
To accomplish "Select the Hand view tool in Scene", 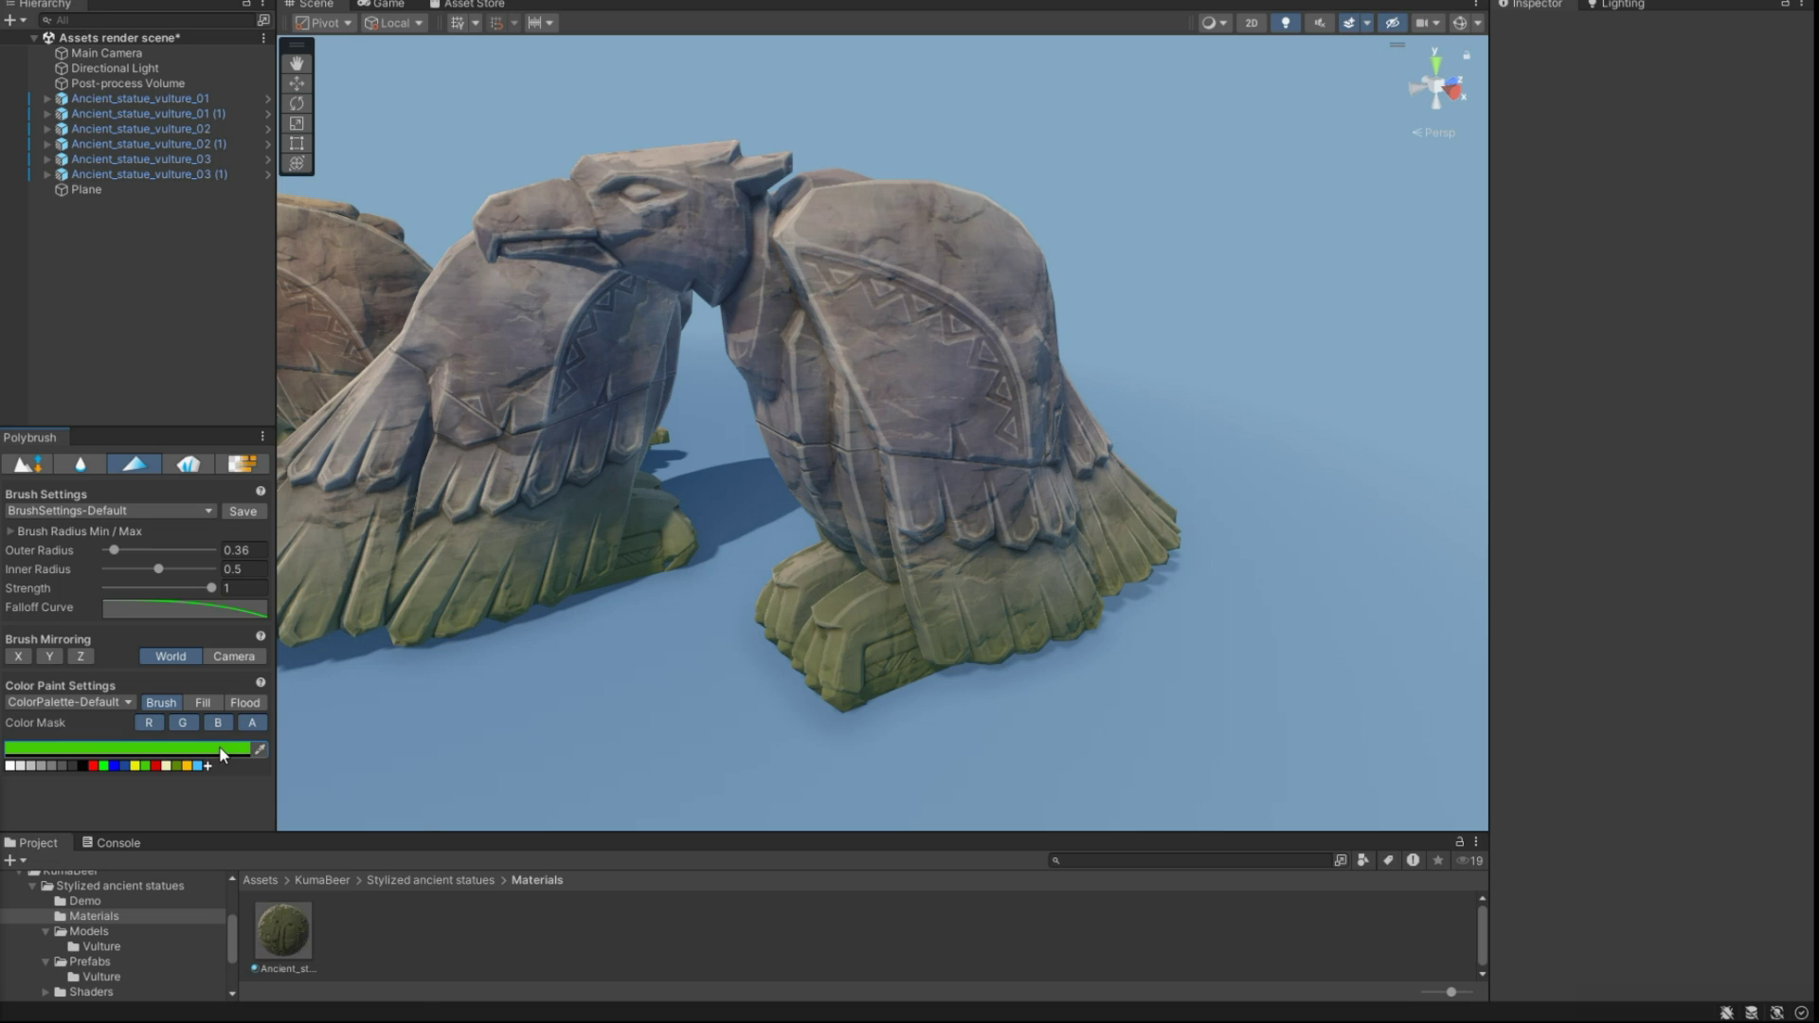I will pyautogui.click(x=297, y=63).
